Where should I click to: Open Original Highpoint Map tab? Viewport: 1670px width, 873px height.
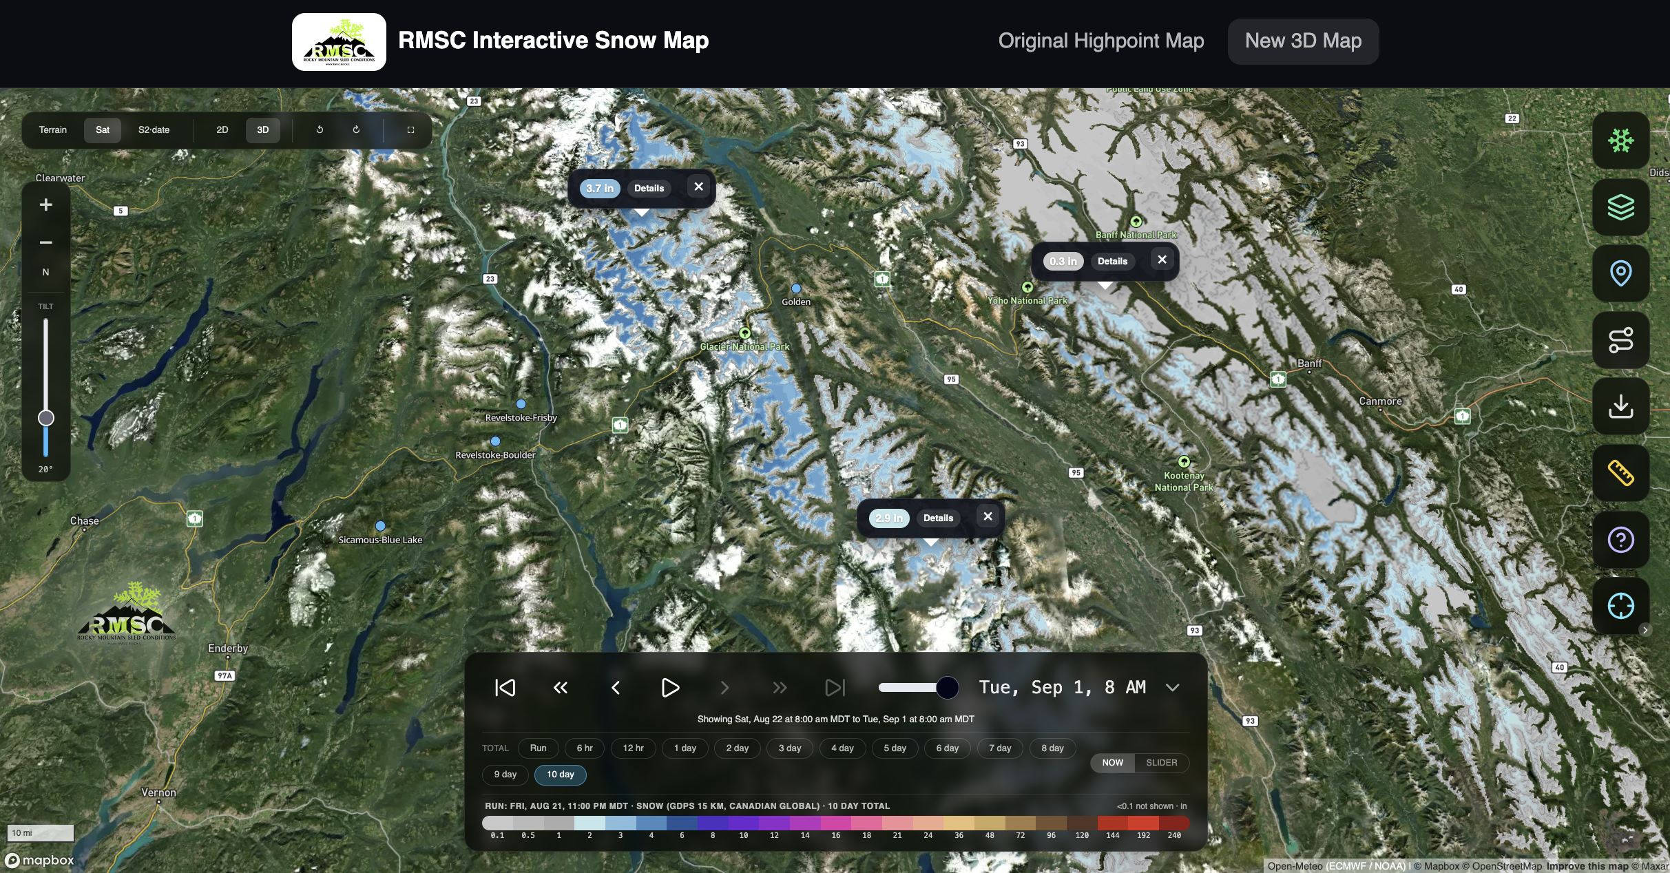1101,41
